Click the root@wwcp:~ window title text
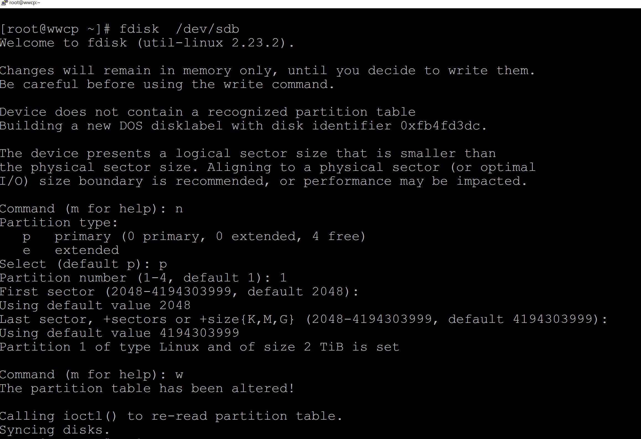 25,3
